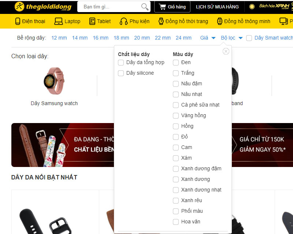Open the Laptop category icon
Screen dimensions: 293x234
click(x=59, y=21)
